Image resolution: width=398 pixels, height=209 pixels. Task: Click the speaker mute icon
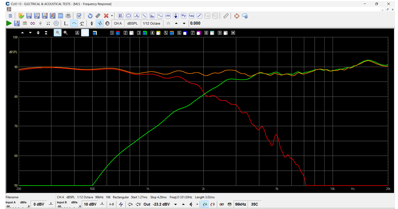(191, 204)
